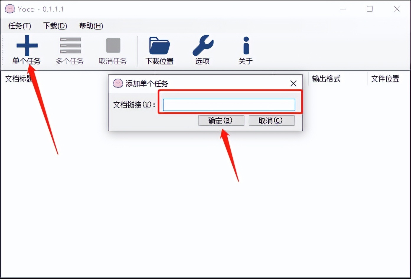The image size is (411, 279).
Task: Maximize the Yoco window
Action: click(x=369, y=9)
